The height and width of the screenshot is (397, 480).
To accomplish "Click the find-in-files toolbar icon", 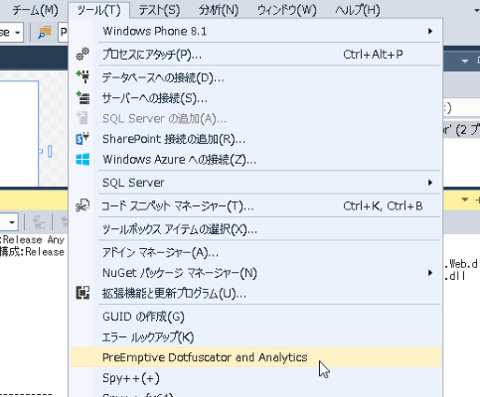I will [45, 33].
